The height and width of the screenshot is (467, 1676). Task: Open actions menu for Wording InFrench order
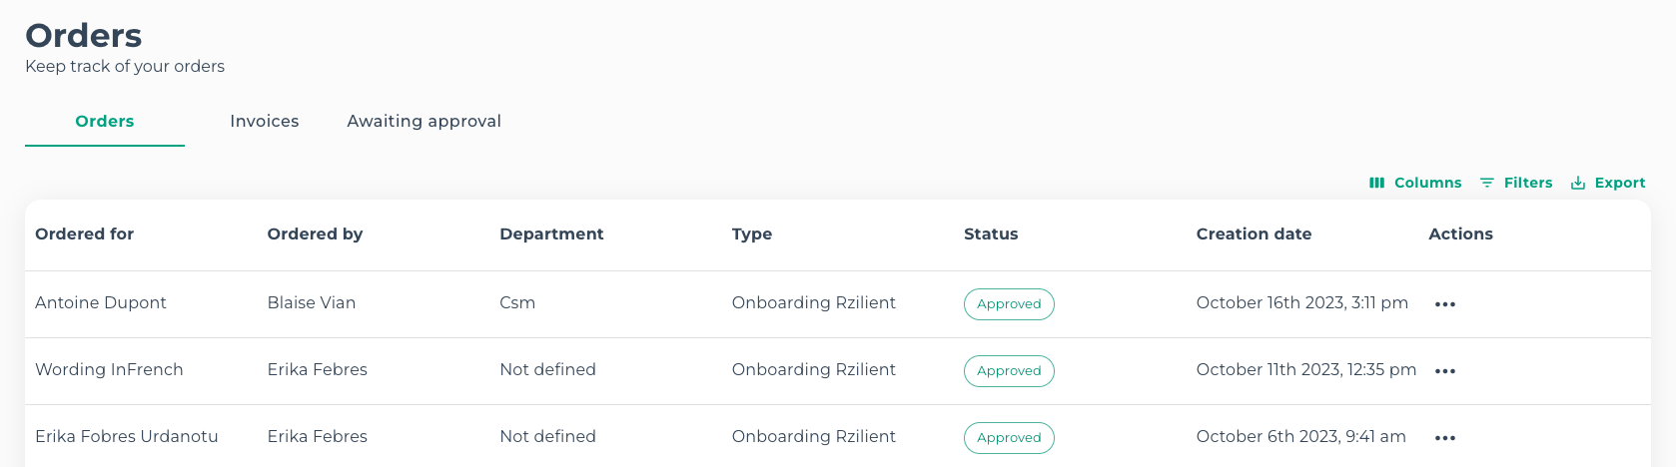[1444, 371]
